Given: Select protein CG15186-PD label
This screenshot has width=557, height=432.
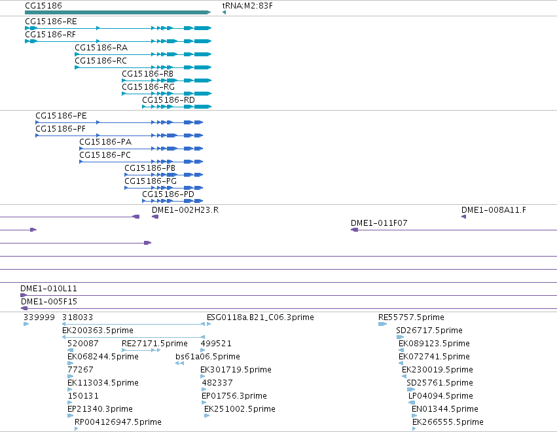Looking at the screenshot, I should click(x=168, y=194).
